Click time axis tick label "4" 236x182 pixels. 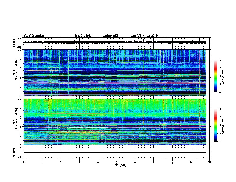[x=98, y=162]
